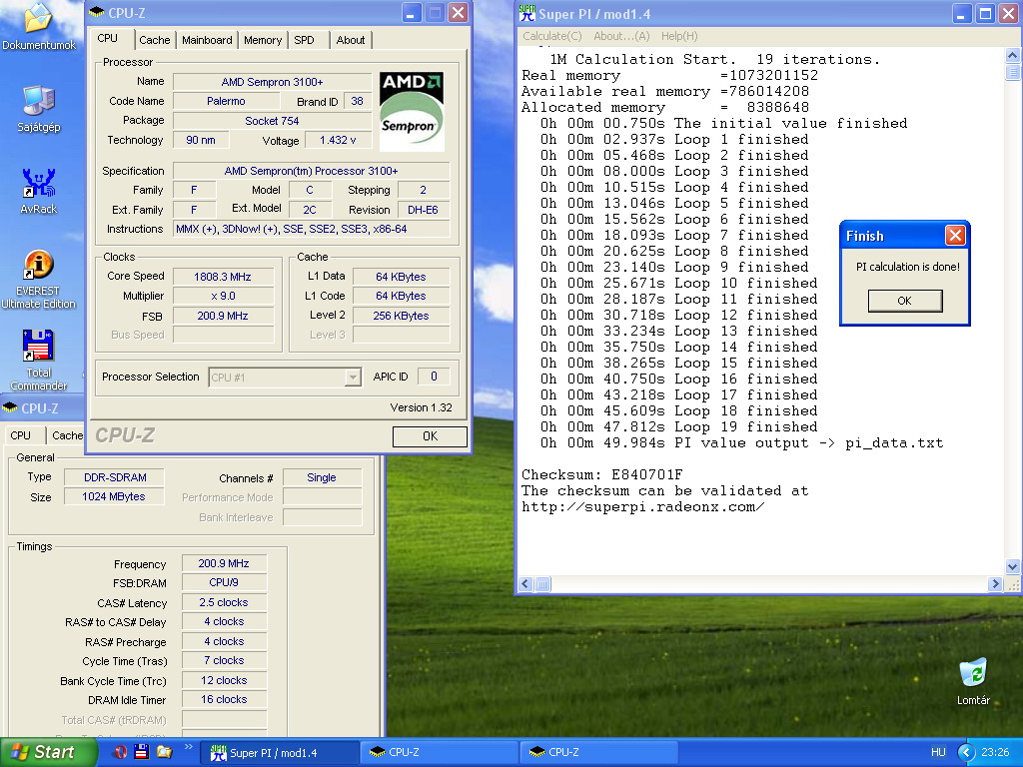1023x767 pixels.
Task: Click the tray notification expand arrow
Action: [966, 752]
